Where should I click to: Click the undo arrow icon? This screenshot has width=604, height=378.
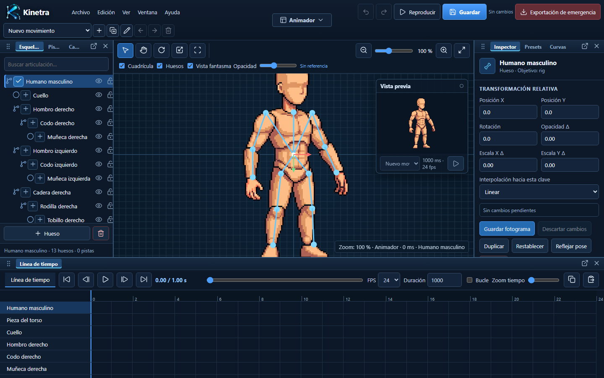366,12
